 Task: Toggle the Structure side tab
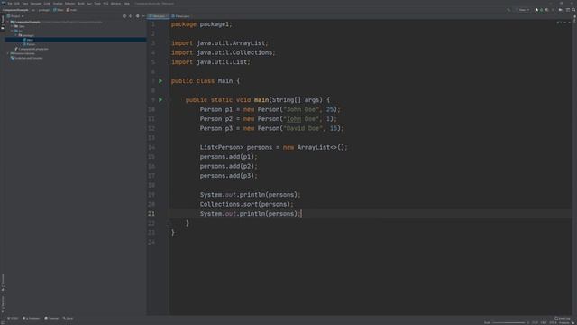[x=3, y=283]
